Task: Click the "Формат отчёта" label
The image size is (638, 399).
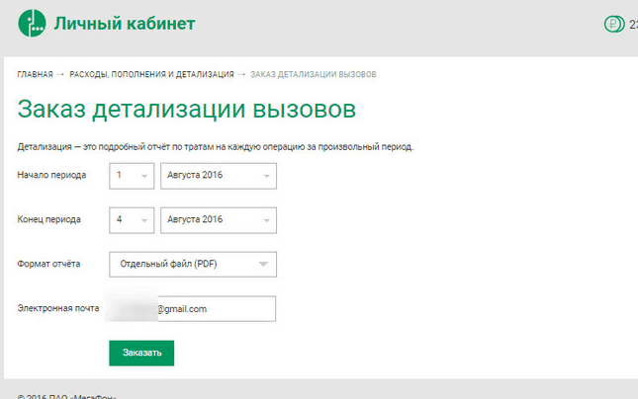Action: tap(49, 264)
